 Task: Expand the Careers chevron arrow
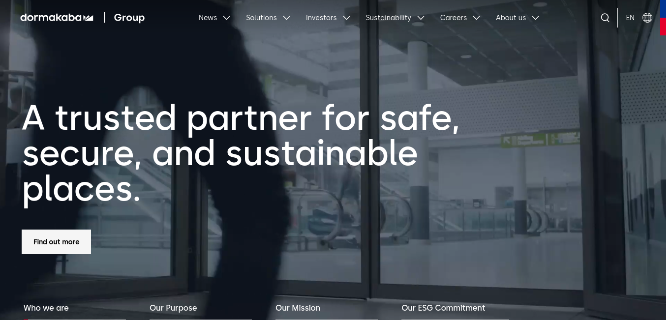tap(477, 18)
